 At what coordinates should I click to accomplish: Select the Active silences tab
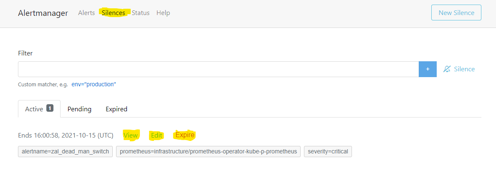(39, 109)
